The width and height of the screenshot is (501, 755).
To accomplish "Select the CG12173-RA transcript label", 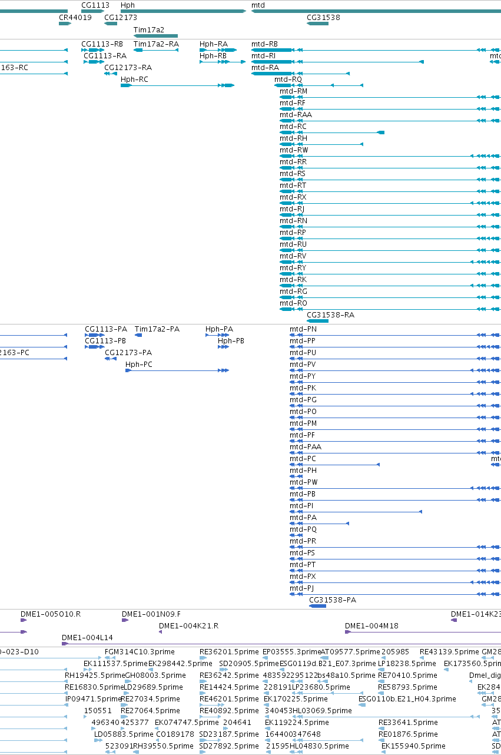I will pos(128,68).
